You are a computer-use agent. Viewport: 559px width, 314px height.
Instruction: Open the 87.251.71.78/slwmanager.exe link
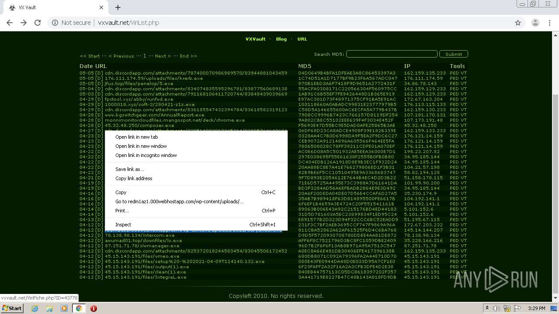[x=142, y=246]
